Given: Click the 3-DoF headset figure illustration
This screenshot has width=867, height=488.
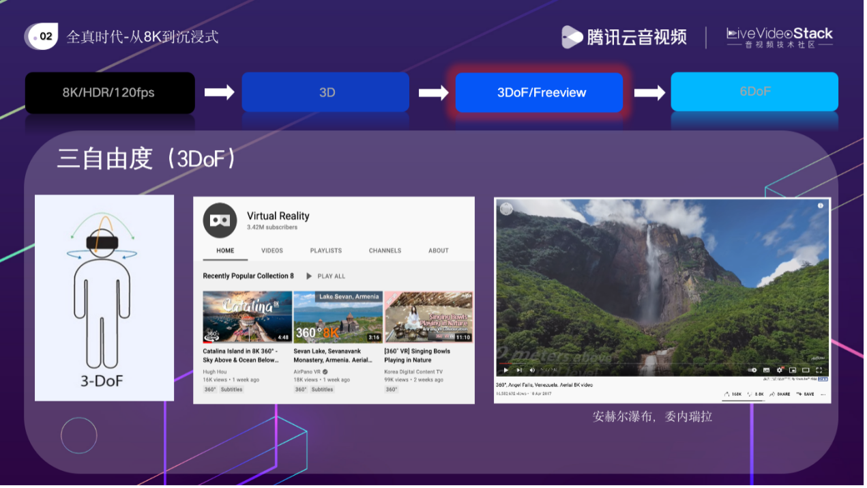Looking at the screenshot, I should [104, 298].
